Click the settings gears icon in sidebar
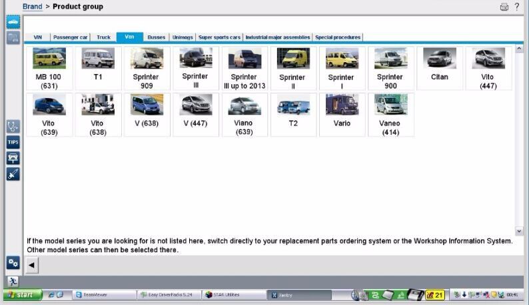 [x=13, y=262]
